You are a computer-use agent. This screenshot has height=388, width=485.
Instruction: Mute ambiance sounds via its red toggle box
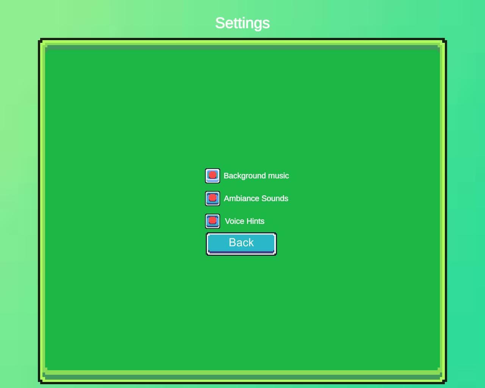tap(213, 199)
